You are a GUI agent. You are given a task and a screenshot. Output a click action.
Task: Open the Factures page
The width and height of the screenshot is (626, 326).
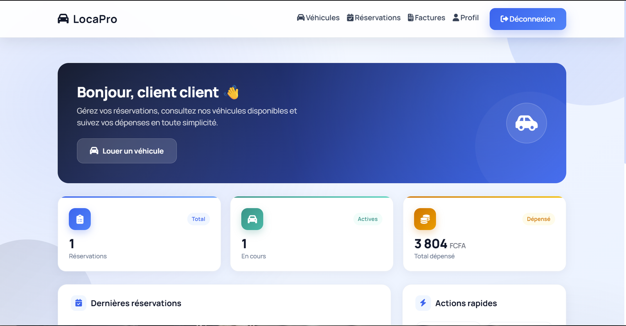tap(426, 18)
